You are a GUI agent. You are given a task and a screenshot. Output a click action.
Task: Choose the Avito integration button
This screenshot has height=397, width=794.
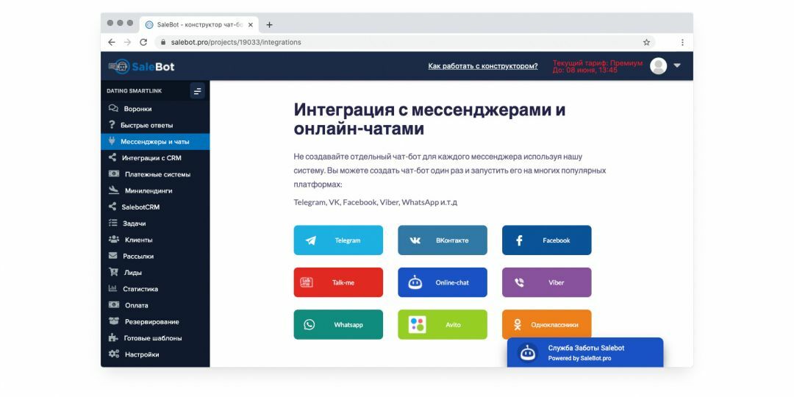443,325
